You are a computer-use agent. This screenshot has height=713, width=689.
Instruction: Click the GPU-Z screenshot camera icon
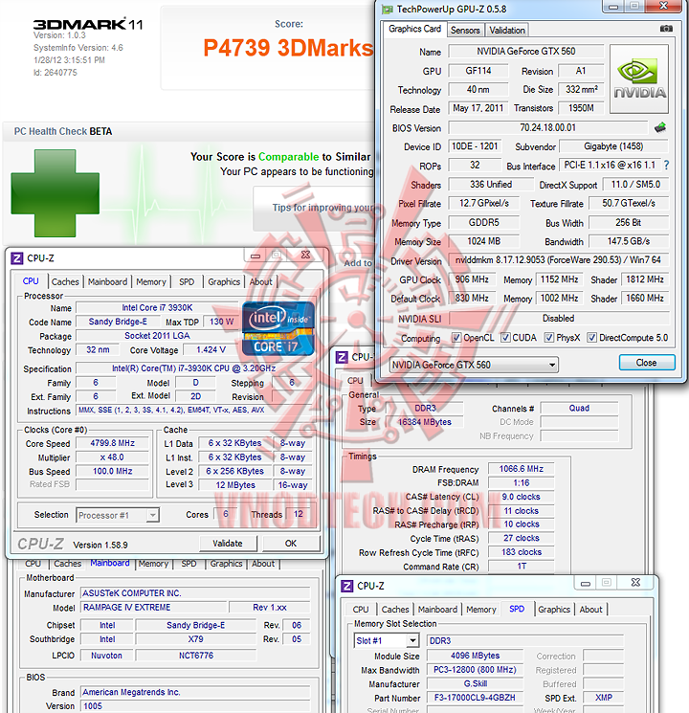[x=666, y=29]
